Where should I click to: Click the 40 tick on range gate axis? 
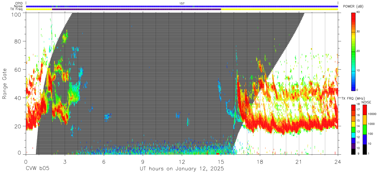(x=18, y=98)
